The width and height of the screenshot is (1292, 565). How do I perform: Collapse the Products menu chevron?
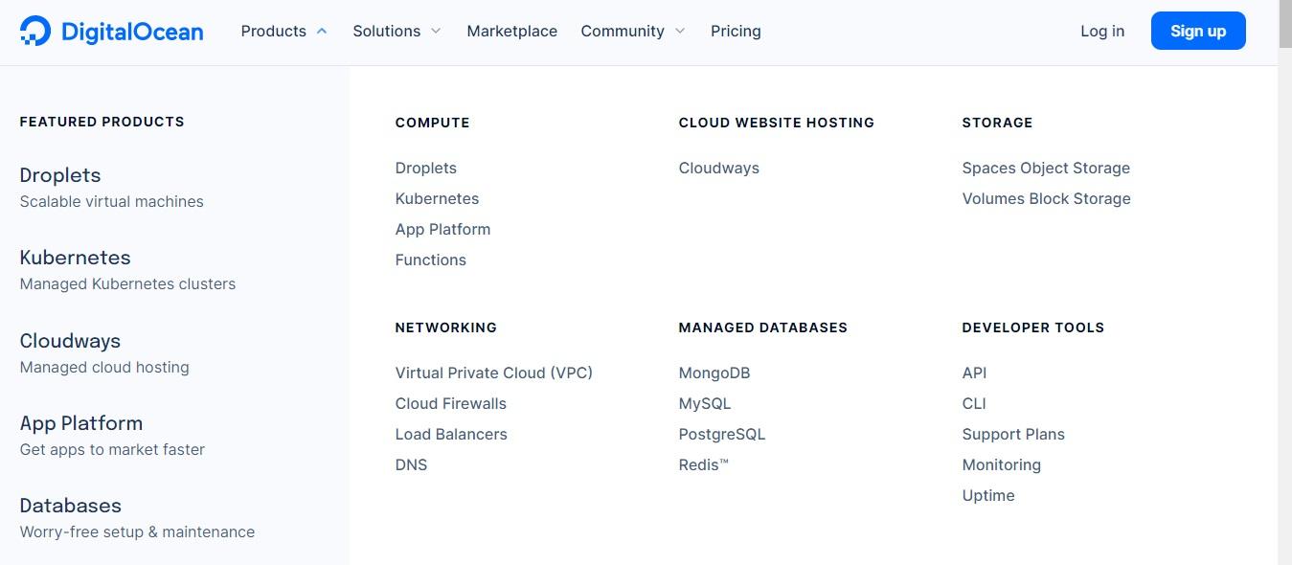pyautogui.click(x=322, y=31)
